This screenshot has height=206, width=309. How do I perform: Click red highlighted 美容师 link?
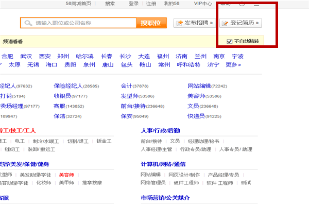[66, 175]
